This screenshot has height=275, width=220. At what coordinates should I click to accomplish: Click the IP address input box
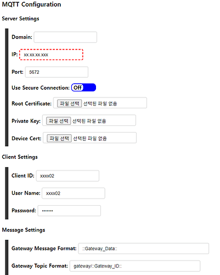[x=51, y=54]
